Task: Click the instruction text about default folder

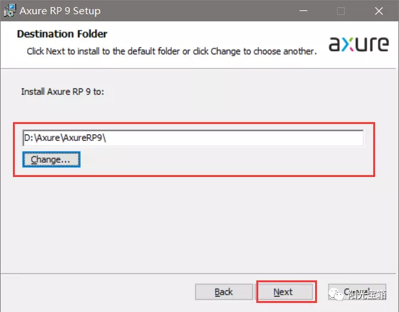Action: 171,50
